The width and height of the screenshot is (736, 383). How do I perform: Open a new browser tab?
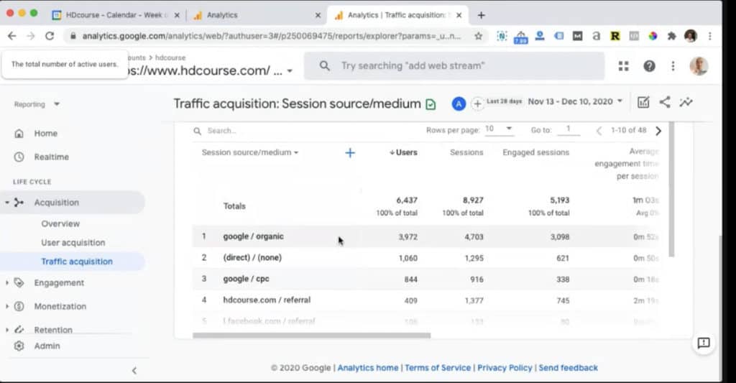click(481, 15)
